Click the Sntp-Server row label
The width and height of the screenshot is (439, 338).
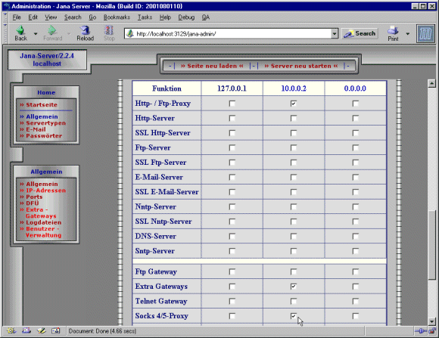click(x=155, y=251)
